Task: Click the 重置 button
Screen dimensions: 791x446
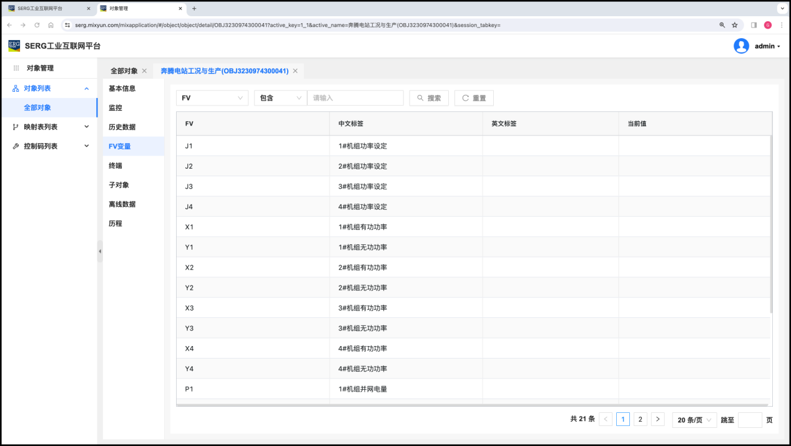Action: [x=474, y=98]
